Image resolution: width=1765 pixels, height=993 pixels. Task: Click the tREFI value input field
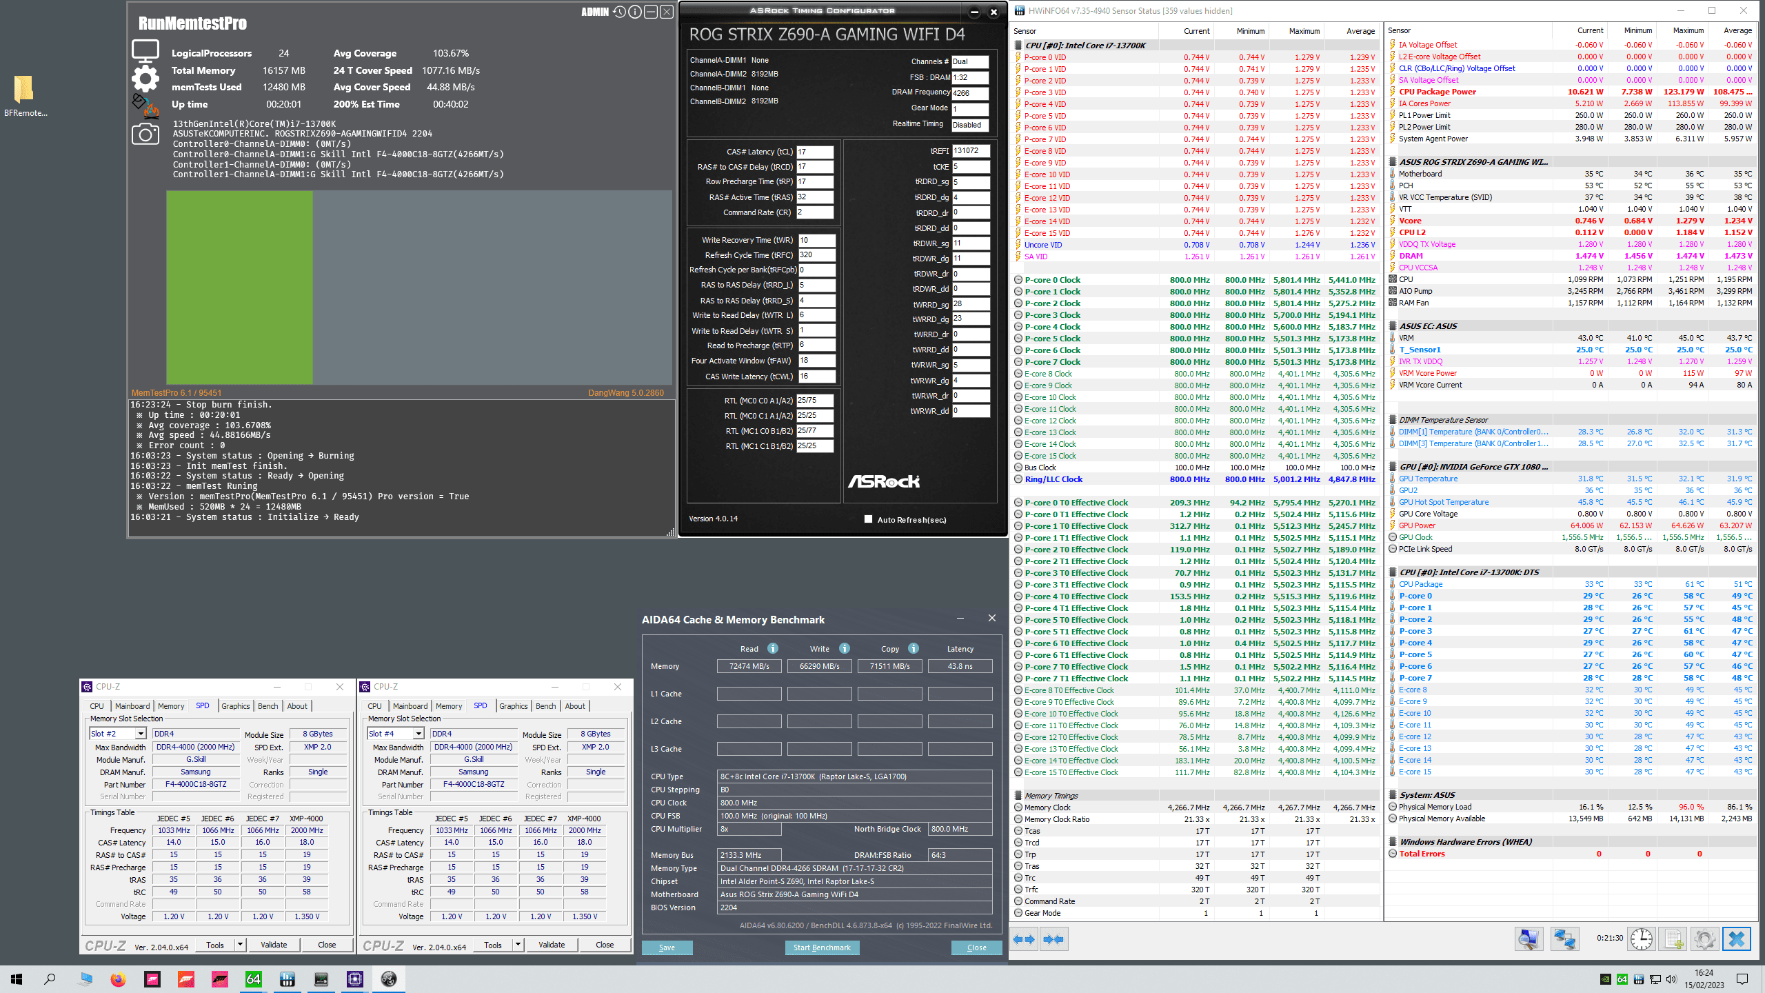(x=971, y=151)
